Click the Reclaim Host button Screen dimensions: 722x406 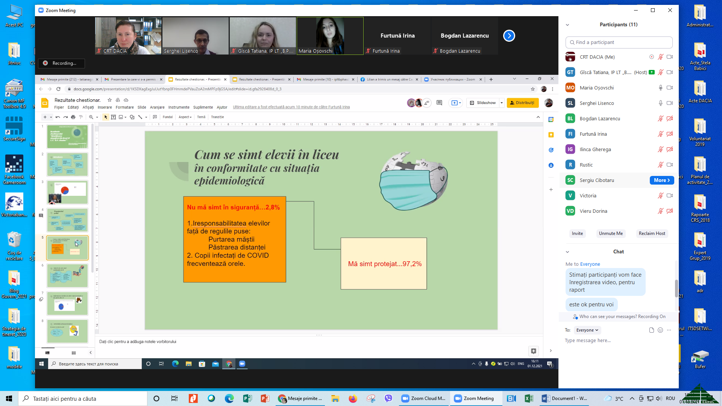pos(652,233)
